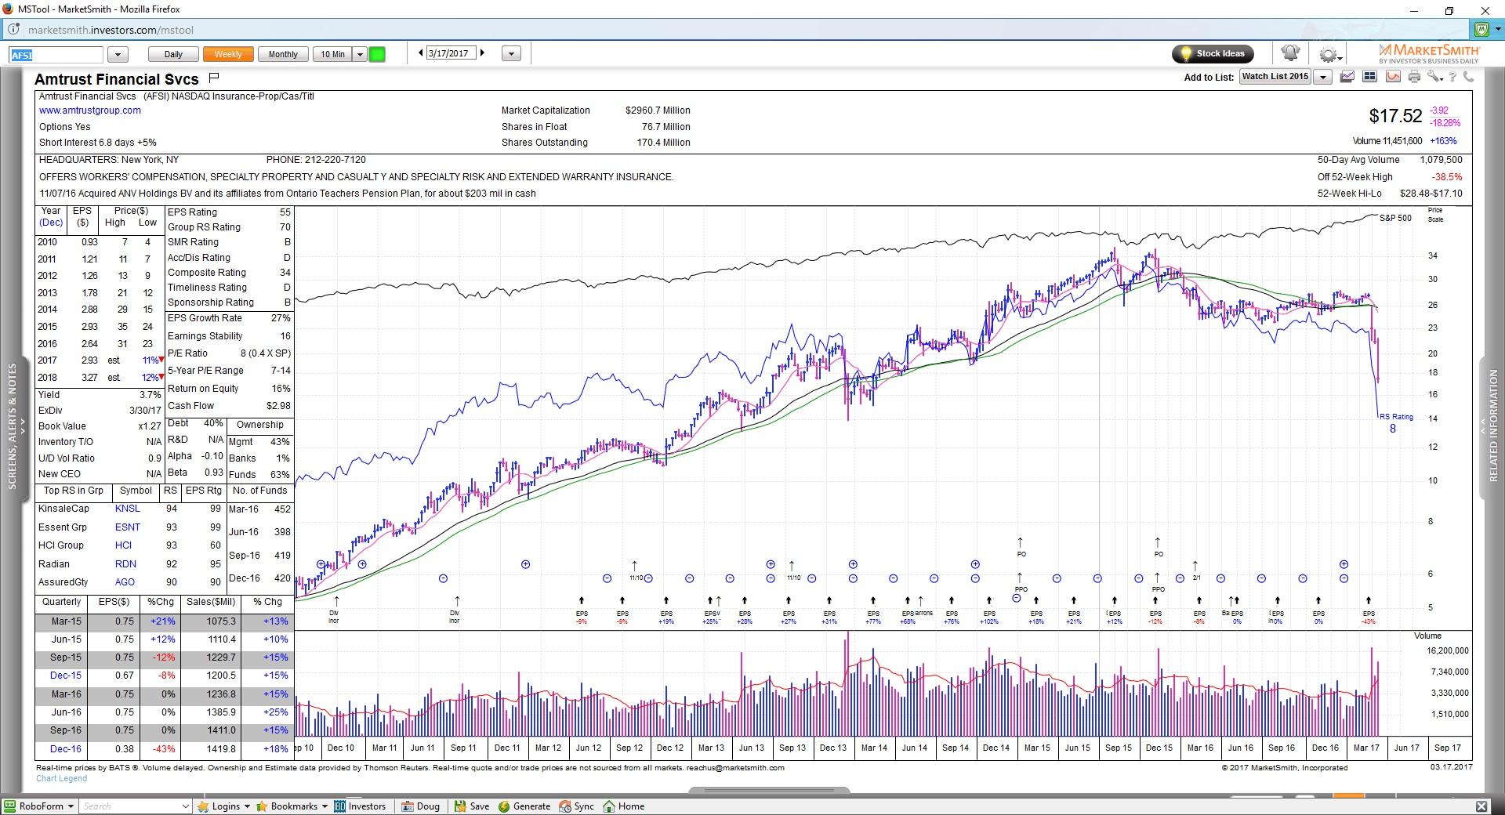Click the Dec-16 quarterly EPS row
The image size is (1505, 815).
(164, 748)
